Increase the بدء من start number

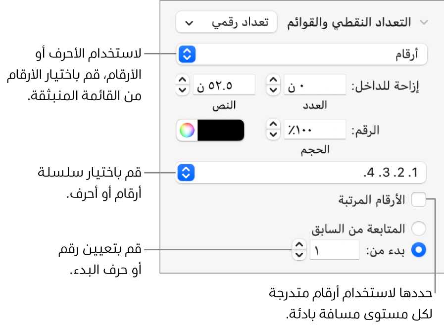tap(299, 244)
